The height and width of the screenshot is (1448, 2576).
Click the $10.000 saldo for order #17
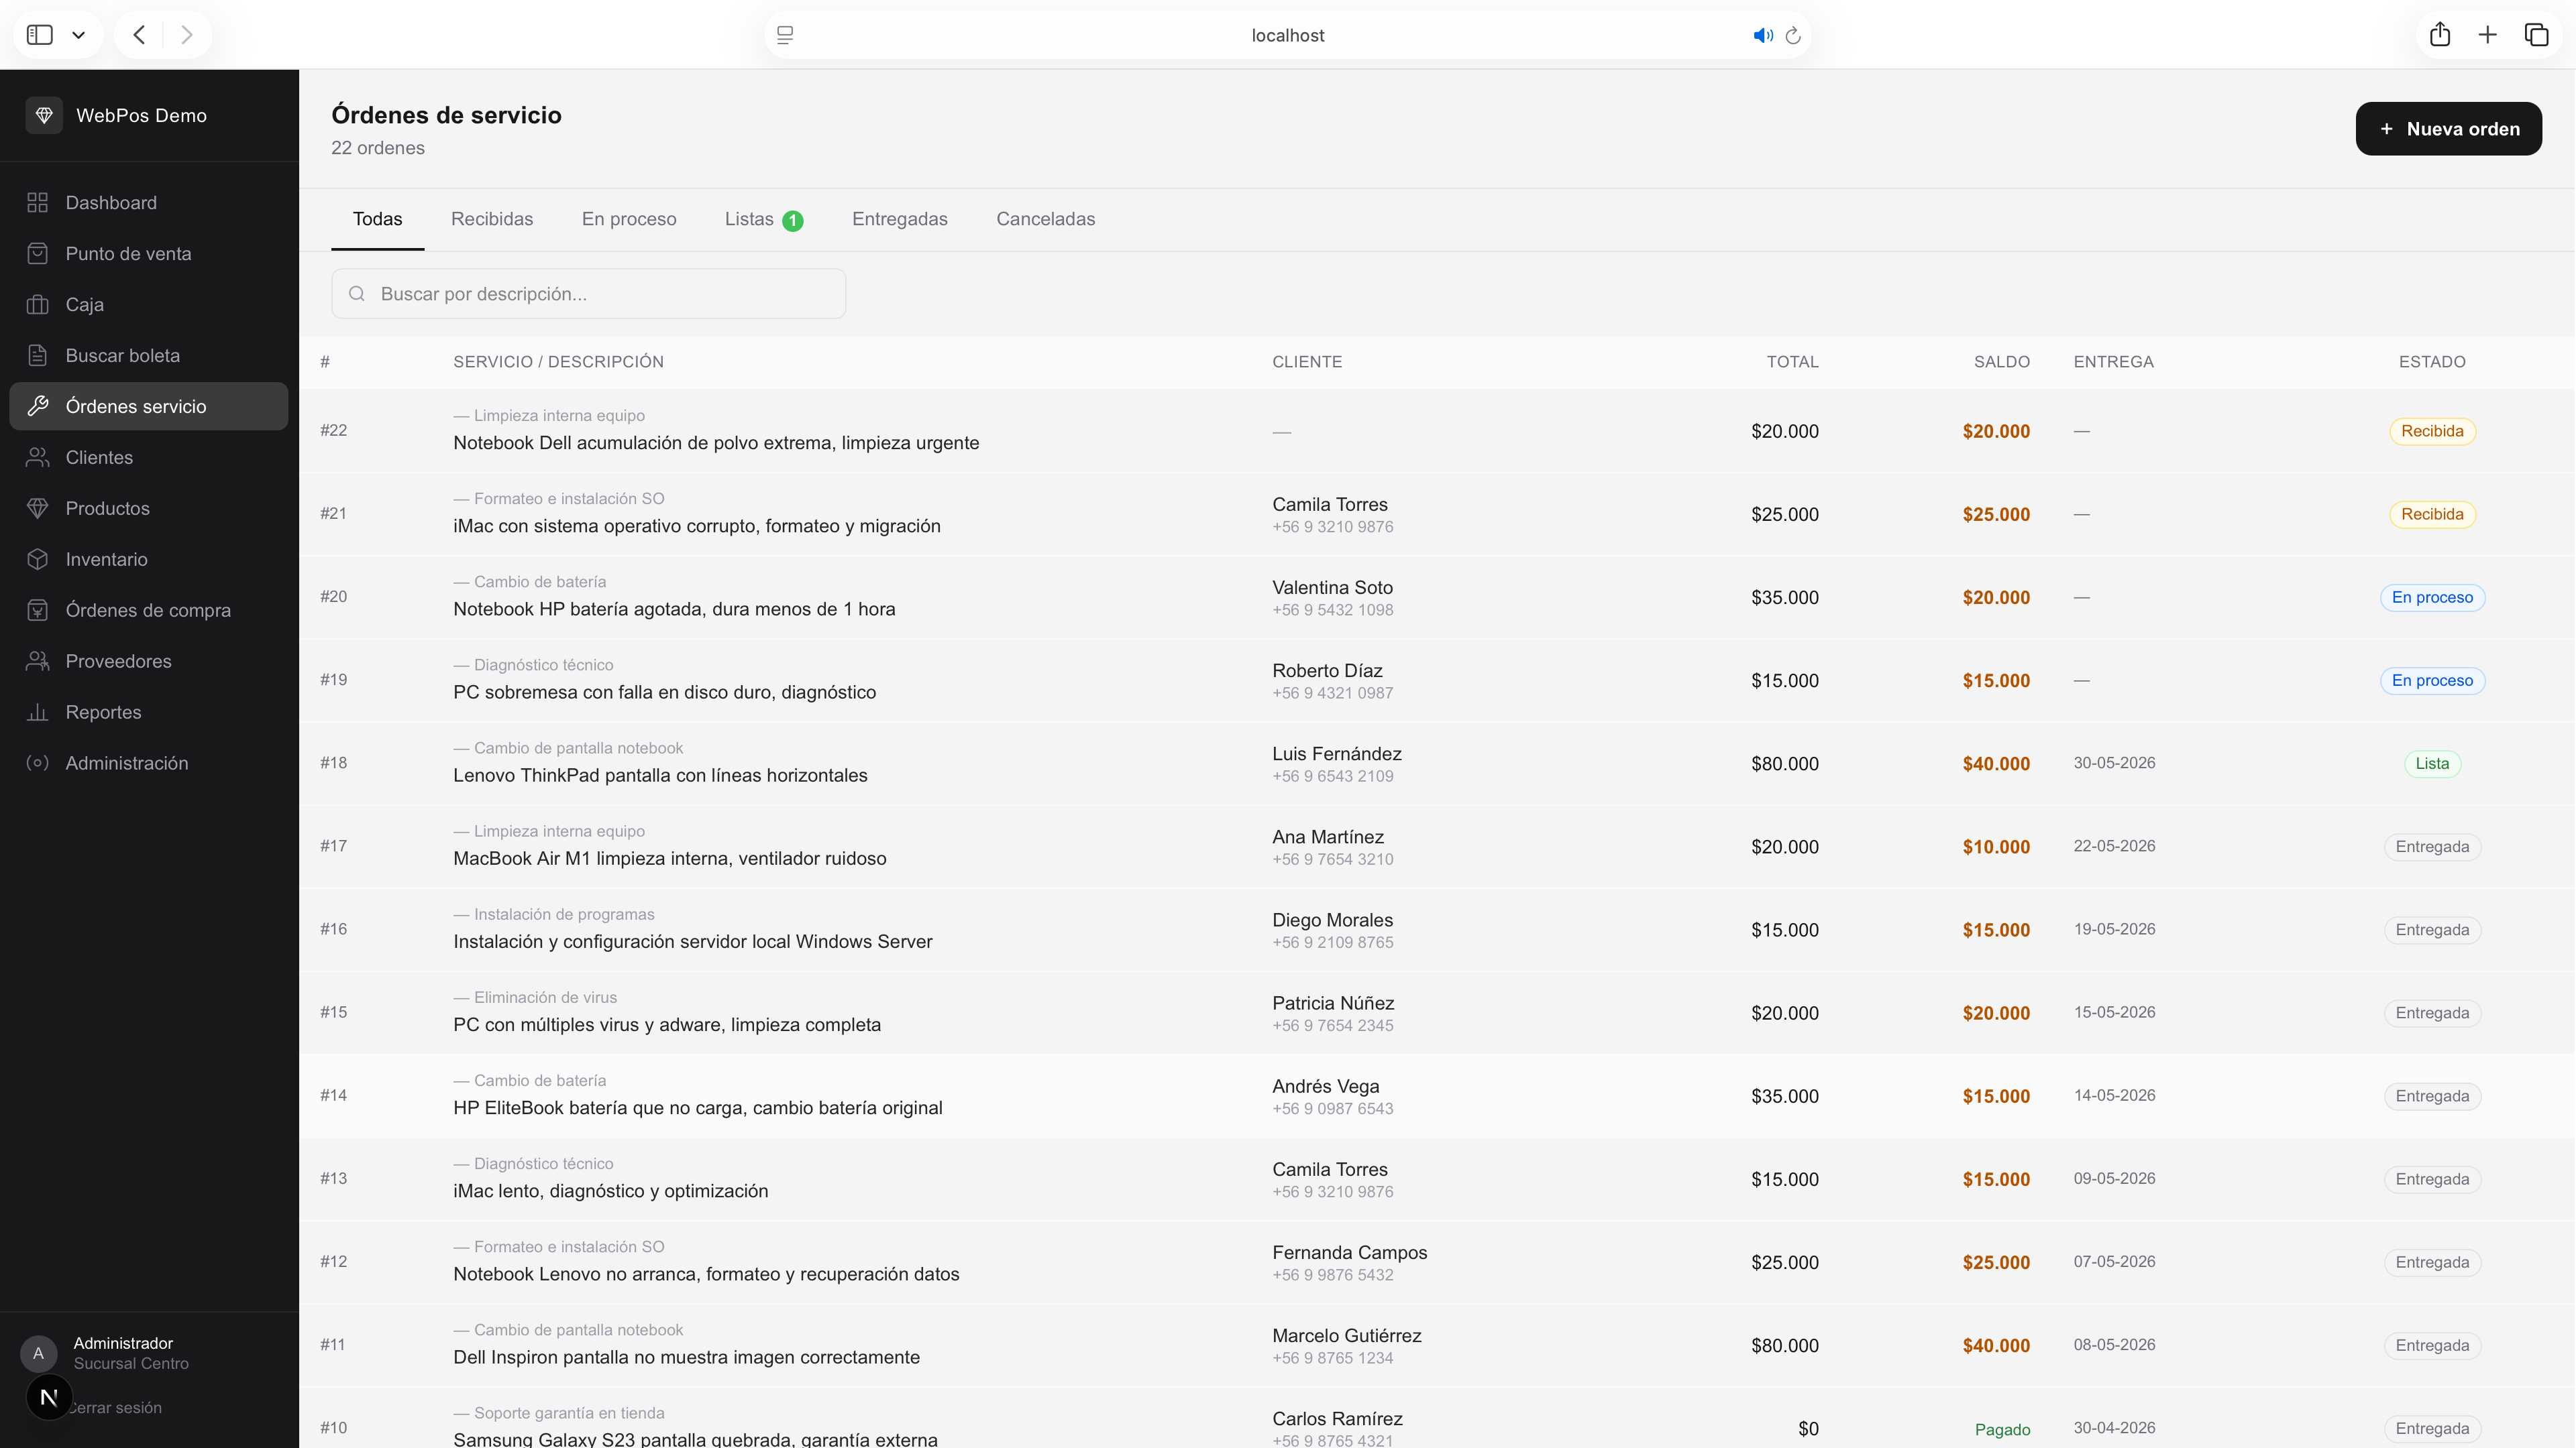coord(1996,847)
